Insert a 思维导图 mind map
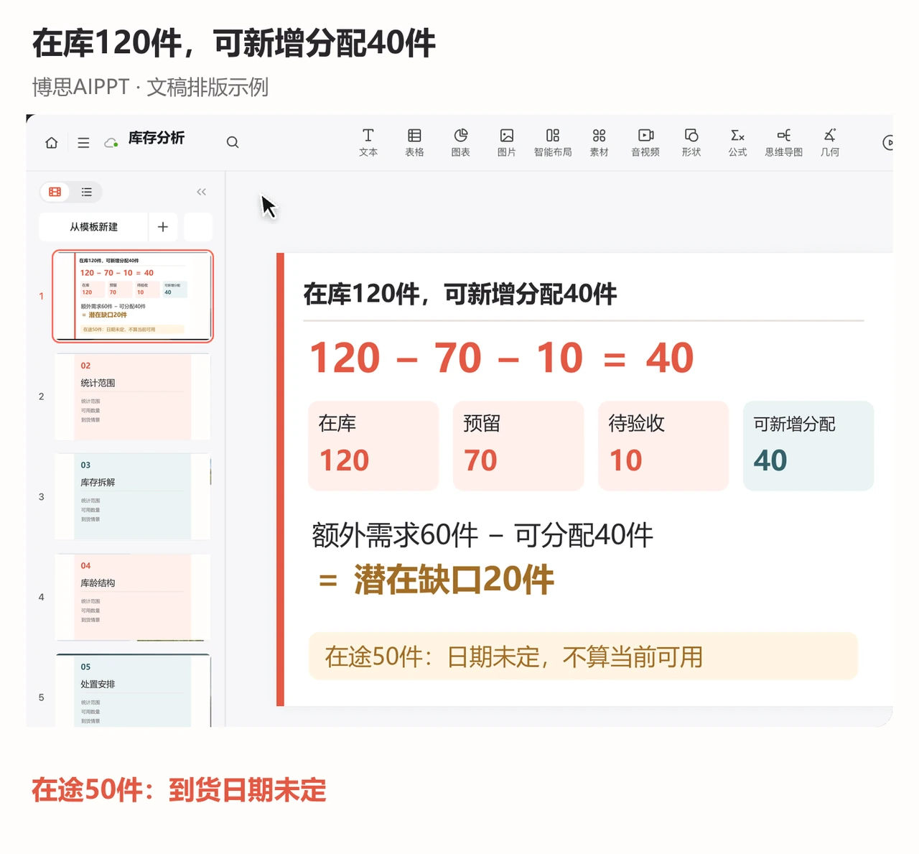This screenshot has height=854, width=919. point(784,142)
